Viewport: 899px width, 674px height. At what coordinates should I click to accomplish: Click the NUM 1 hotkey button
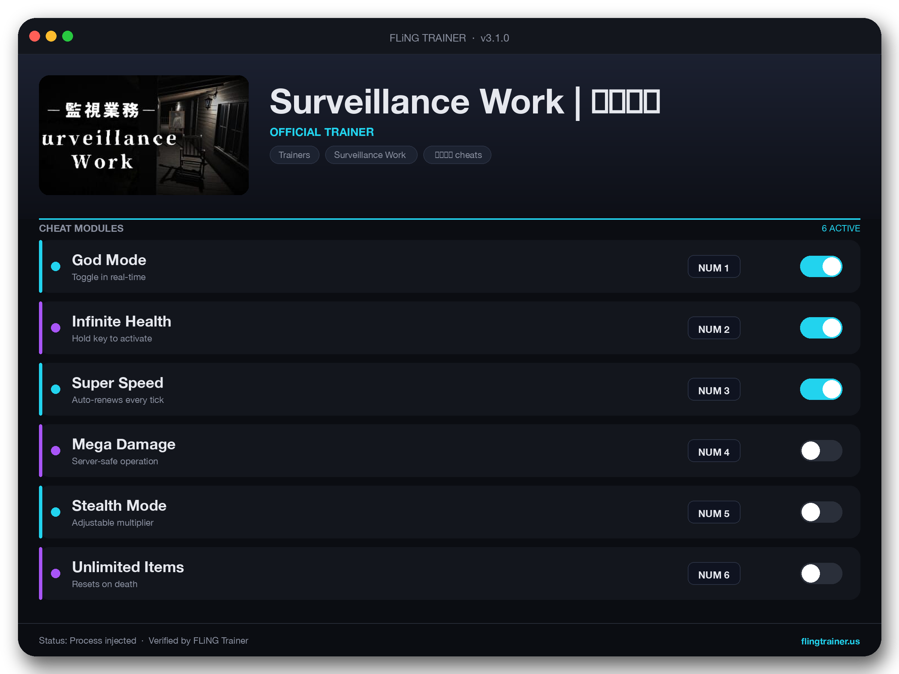[714, 267]
